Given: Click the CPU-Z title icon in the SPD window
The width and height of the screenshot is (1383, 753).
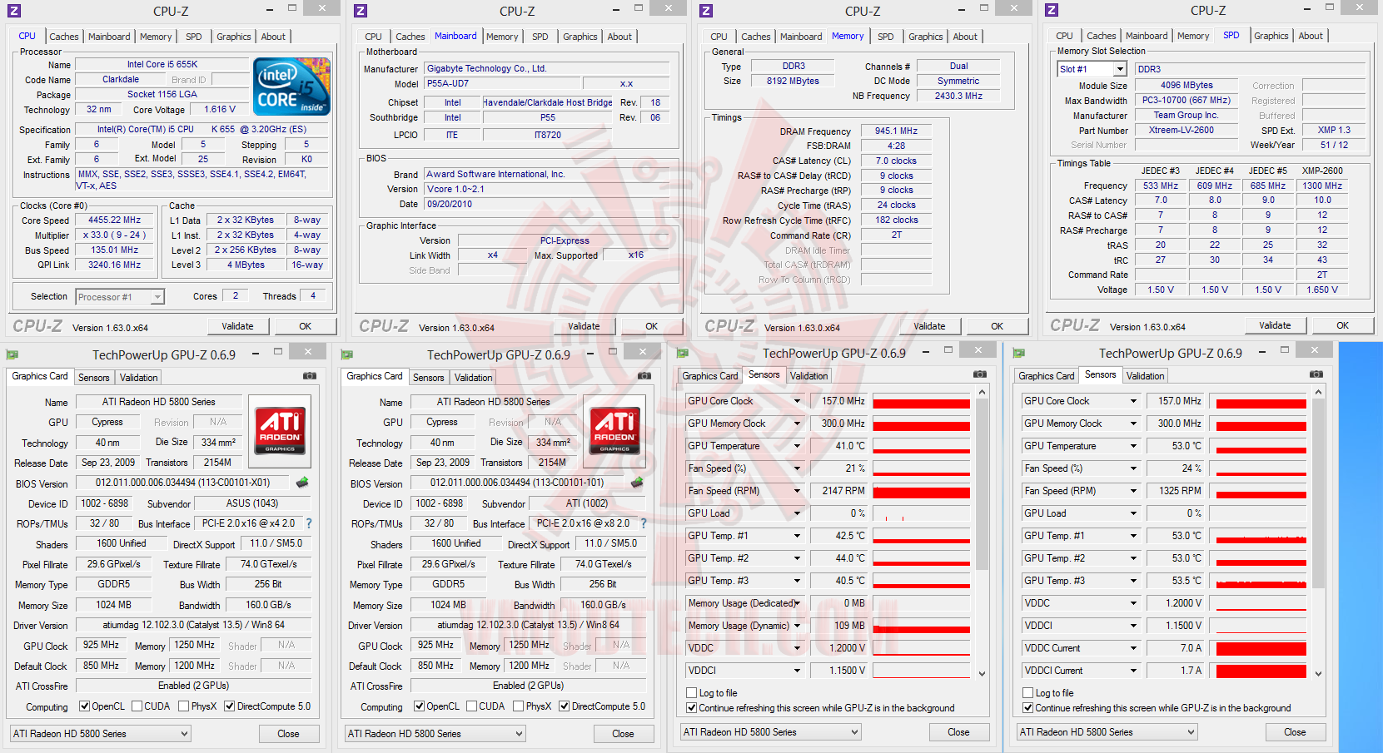Looking at the screenshot, I should [1052, 10].
